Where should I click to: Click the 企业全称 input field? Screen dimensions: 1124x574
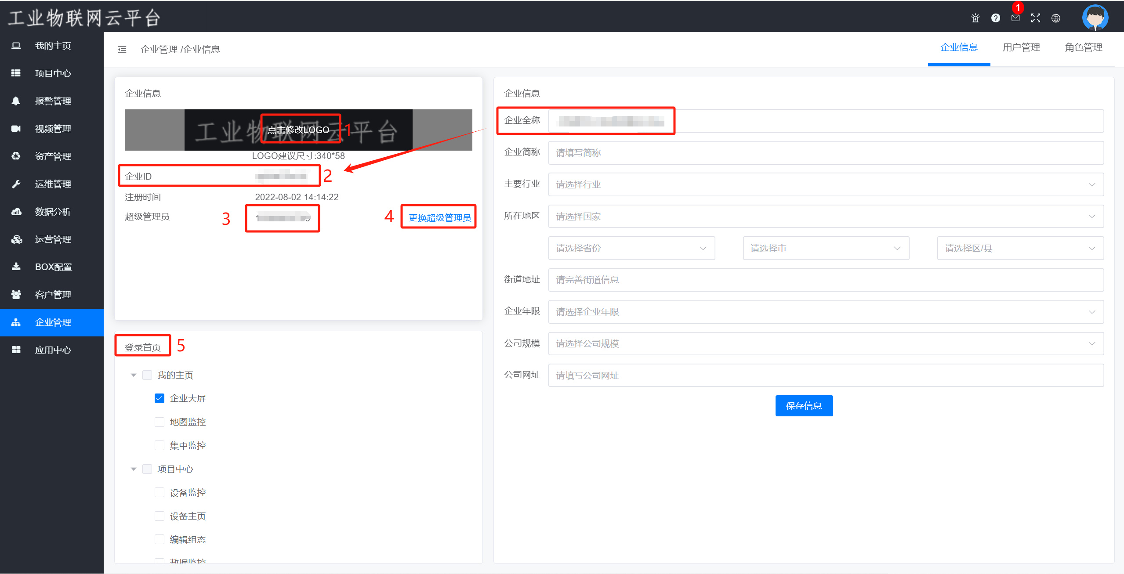coord(826,121)
